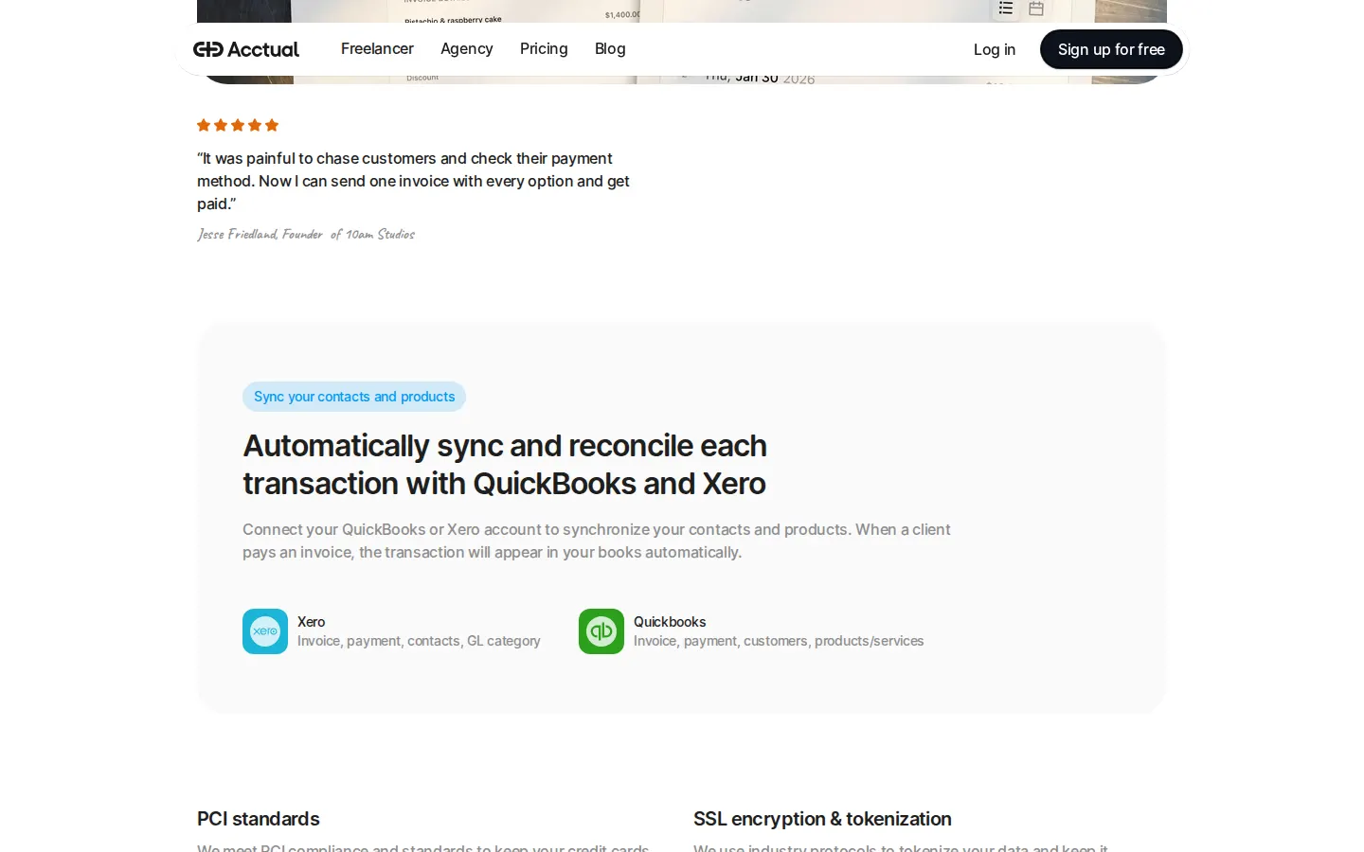
Task: Click the 'Connect your QuickBooks or Xero account' paragraph
Action: click(597, 541)
